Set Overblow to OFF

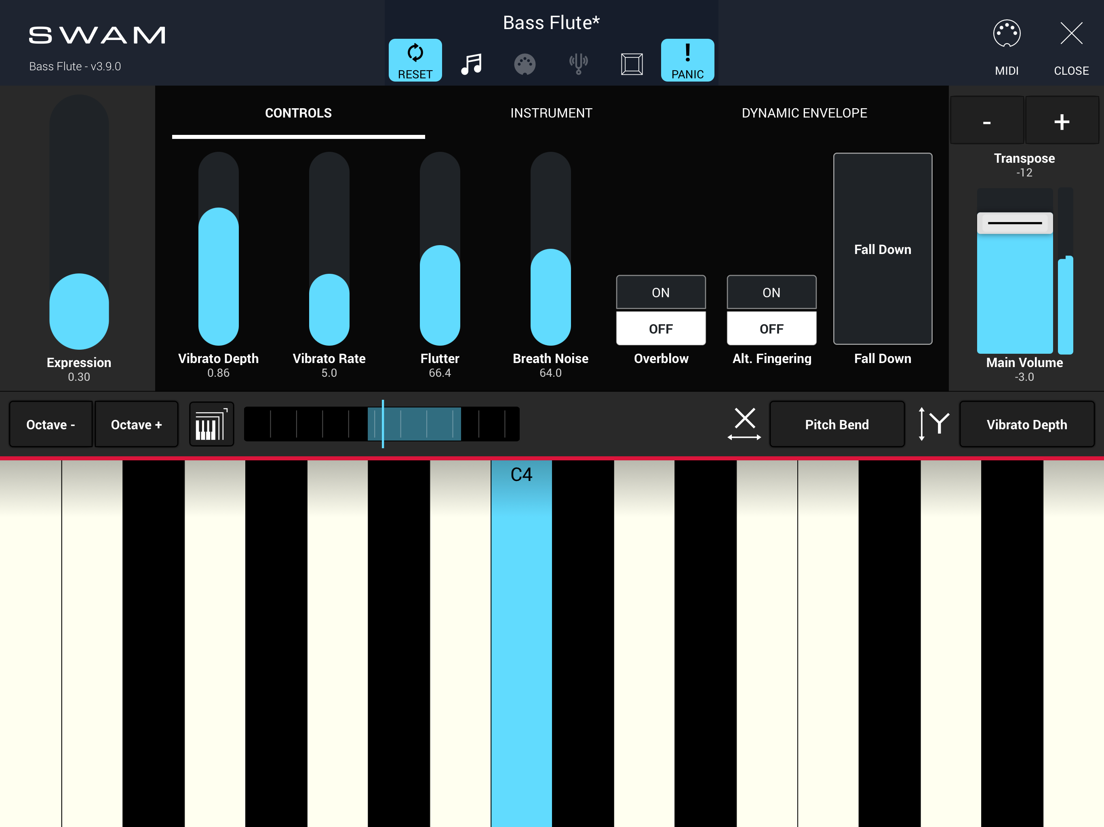[x=661, y=328]
